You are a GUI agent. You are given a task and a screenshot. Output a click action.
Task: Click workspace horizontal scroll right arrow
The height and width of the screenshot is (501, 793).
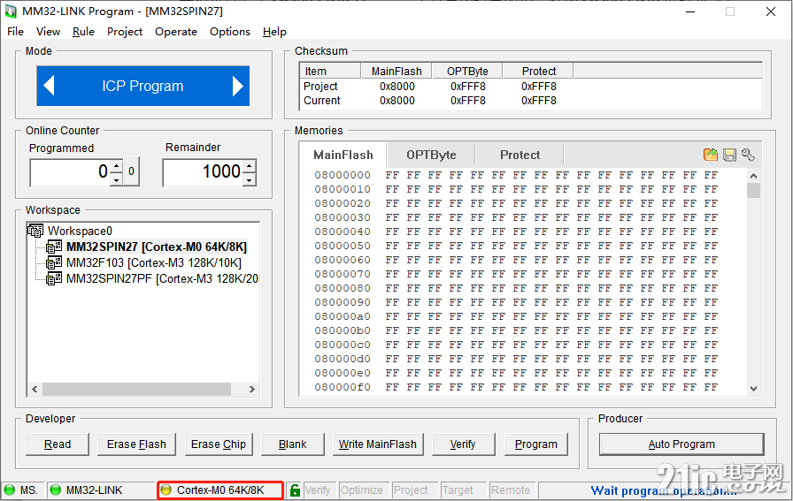(x=252, y=390)
